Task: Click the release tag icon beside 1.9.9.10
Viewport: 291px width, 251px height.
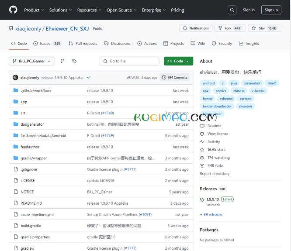Action: point(202,199)
